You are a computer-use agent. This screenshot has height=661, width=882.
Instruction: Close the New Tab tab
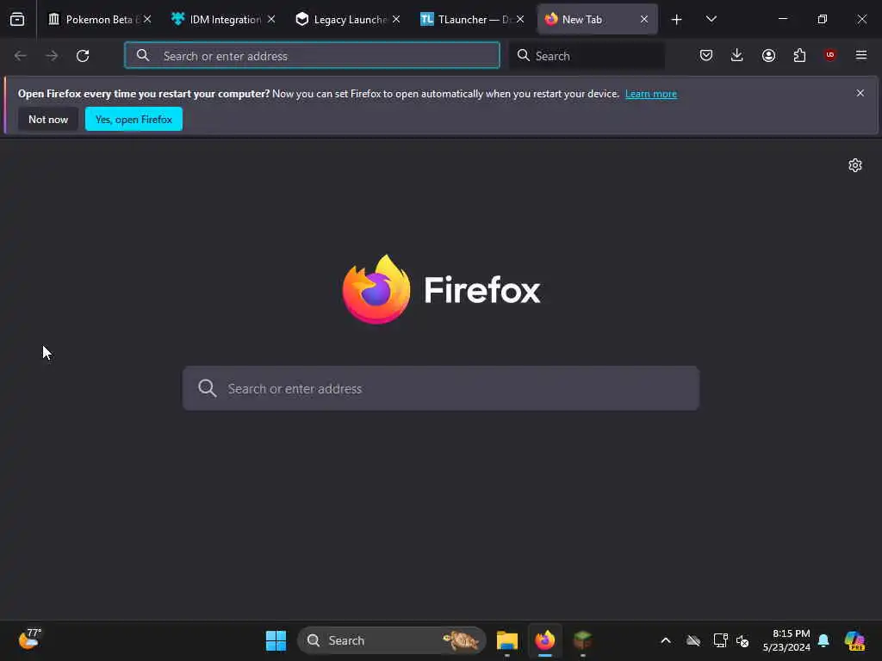click(x=644, y=20)
